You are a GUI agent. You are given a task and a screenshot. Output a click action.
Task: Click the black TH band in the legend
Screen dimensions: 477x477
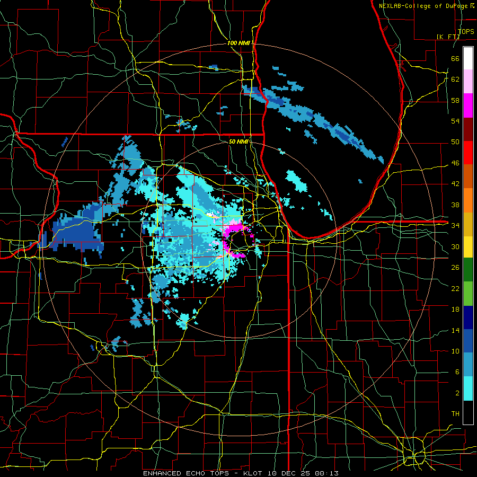[x=468, y=412]
